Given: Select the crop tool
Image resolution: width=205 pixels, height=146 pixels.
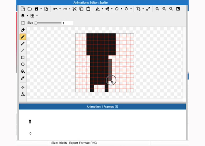Looking at the screenshot, I should tap(138, 9).
